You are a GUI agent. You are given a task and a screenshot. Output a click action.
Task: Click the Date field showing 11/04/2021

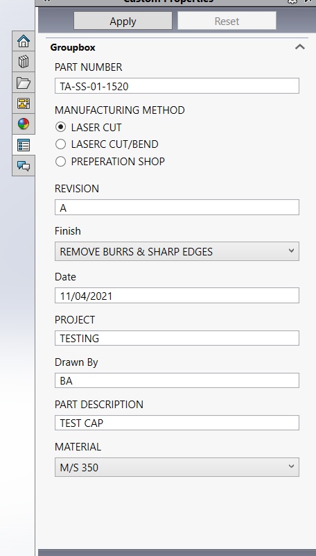[x=177, y=296]
